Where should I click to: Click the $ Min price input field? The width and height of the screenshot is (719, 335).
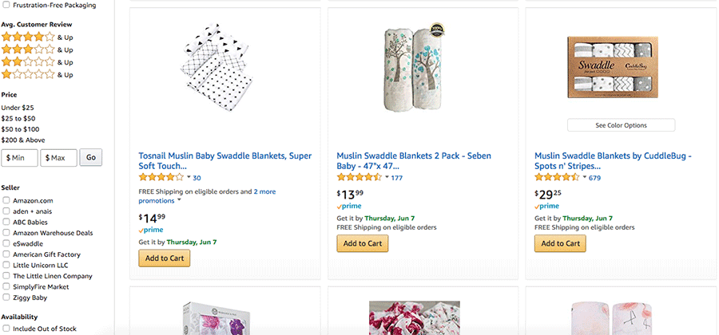coord(20,158)
